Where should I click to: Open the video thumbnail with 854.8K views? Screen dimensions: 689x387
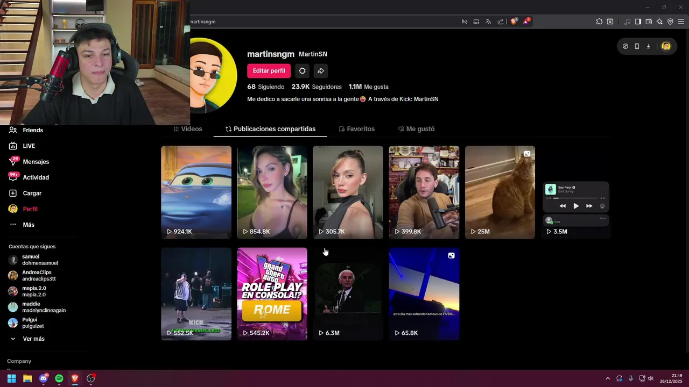[x=272, y=192]
